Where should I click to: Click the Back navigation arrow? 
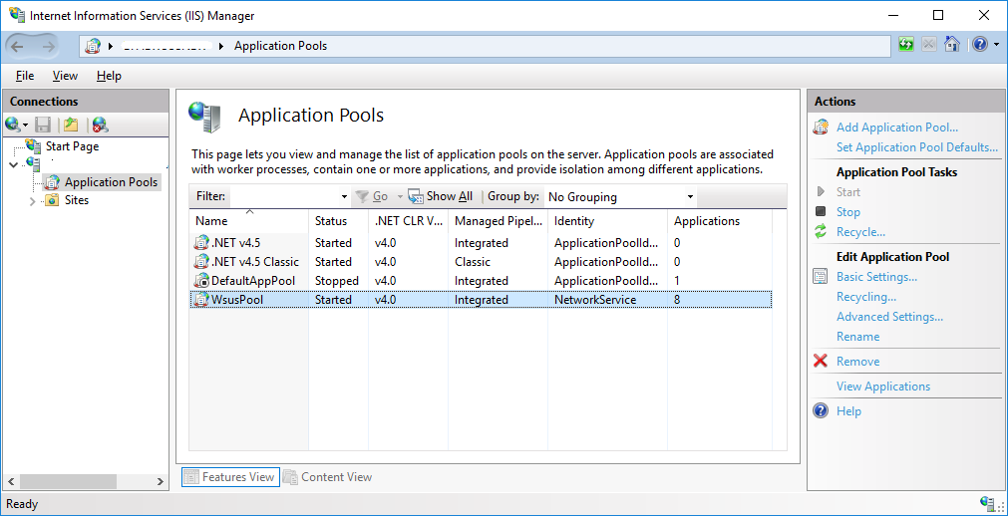[17, 46]
